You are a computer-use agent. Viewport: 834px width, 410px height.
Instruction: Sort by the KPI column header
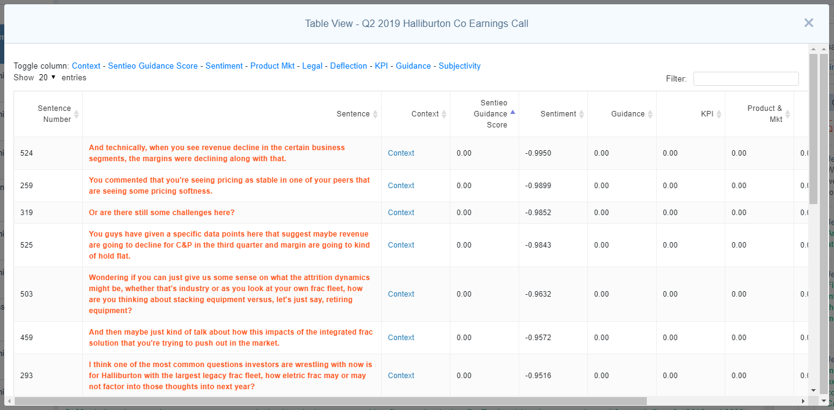[690, 114]
